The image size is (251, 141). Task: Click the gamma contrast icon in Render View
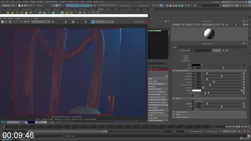coord(73,22)
